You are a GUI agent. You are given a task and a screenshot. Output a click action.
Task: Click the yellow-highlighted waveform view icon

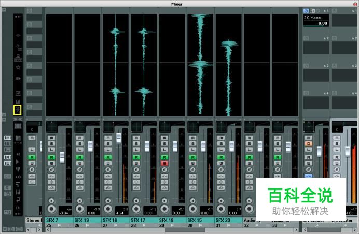pyautogui.click(x=18, y=110)
